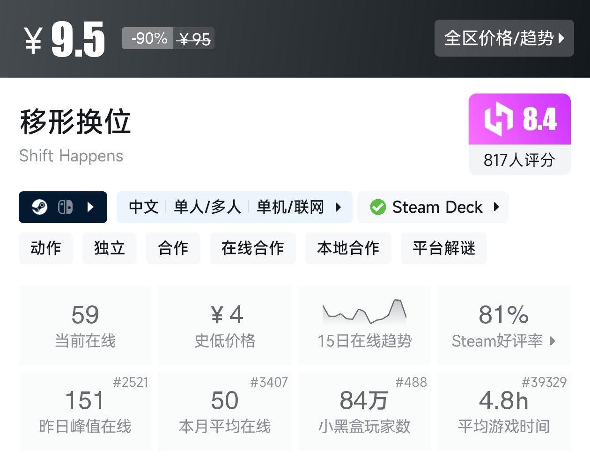The image size is (590, 456).
Task: Click the green Steam Deck verified checkmark
Action: 378,207
